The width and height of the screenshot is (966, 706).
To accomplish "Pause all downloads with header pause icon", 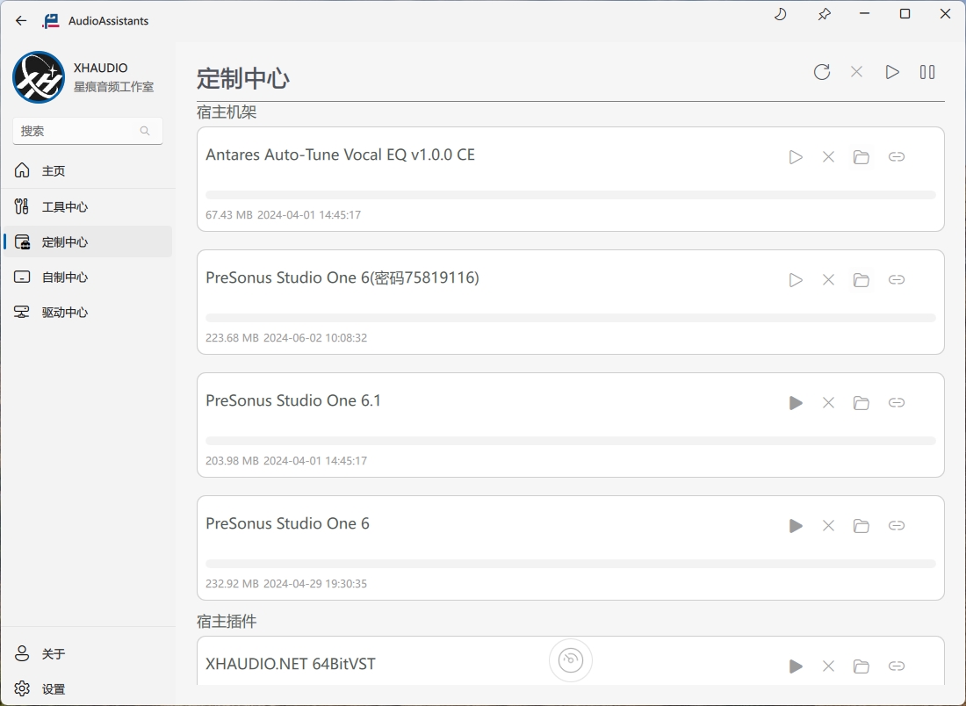I will click(x=927, y=72).
